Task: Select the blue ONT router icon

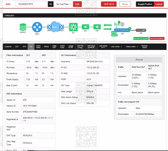Action: (x=122, y=30)
